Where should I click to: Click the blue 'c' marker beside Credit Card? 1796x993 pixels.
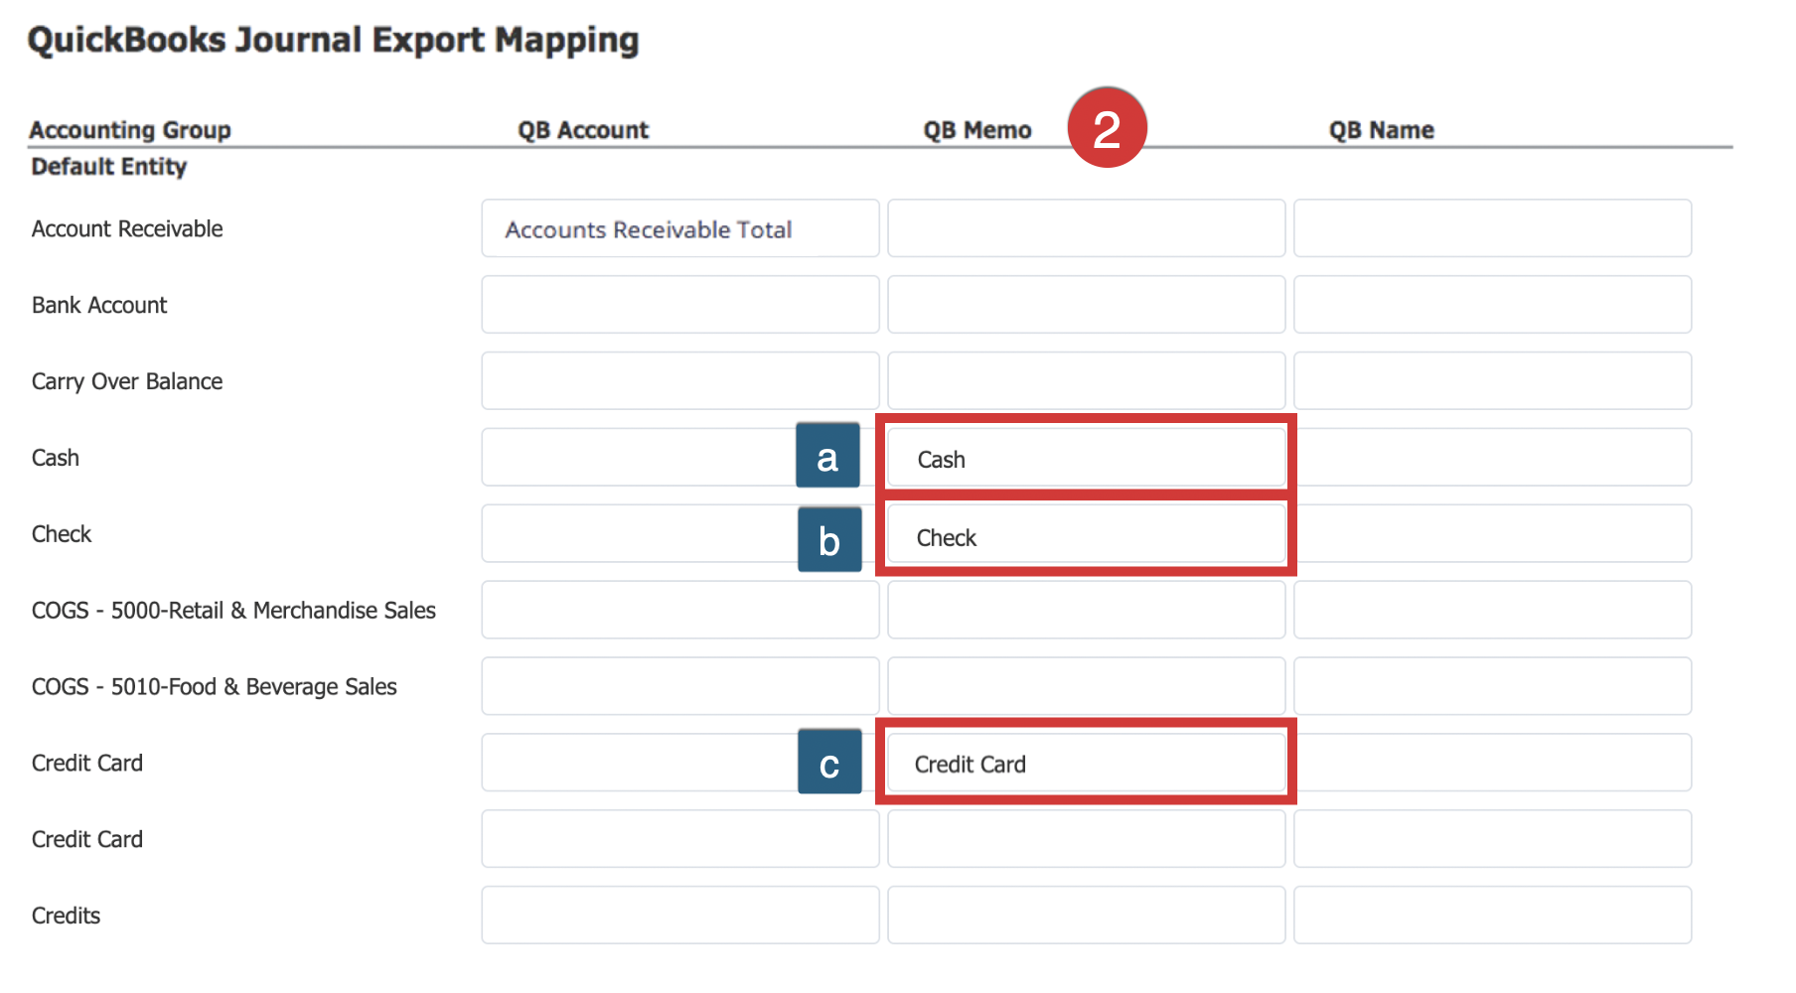(x=828, y=763)
